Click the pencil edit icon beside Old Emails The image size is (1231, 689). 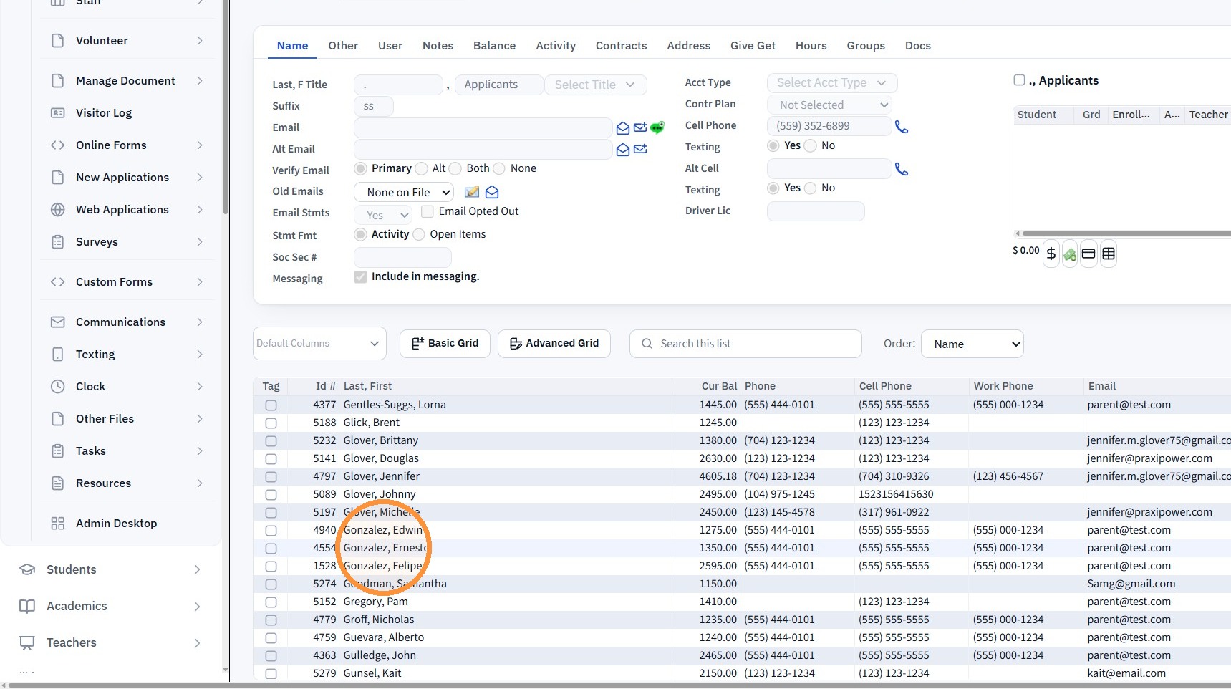point(472,192)
